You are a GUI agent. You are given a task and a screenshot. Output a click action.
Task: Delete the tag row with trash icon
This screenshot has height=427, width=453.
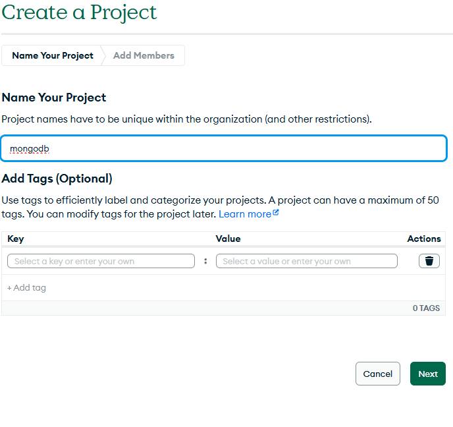click(429, 261)
